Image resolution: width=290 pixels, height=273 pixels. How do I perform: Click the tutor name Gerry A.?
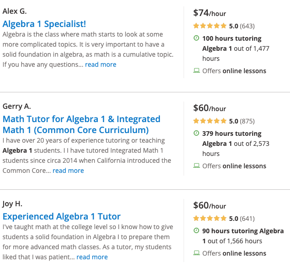pyautogui.click(x=16, y=106)
